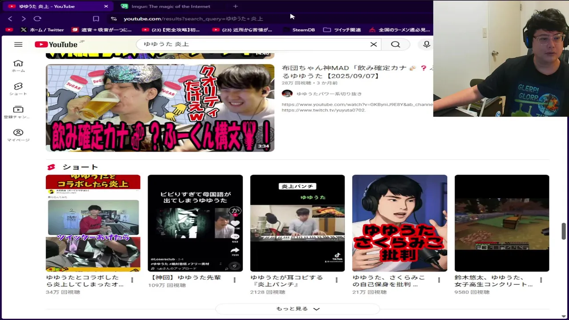Image resolution: width=569 pixels, height=320 pixels.
Task: Open options for 鈴木悠太 short
Action: tap(541, 280)
